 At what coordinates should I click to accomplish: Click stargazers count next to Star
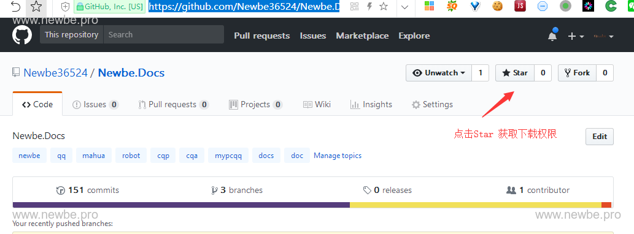click(543, 73)
